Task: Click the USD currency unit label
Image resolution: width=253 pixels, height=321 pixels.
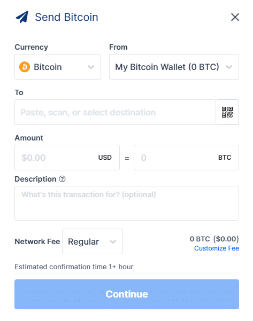Action: click(x=105, y=158)
